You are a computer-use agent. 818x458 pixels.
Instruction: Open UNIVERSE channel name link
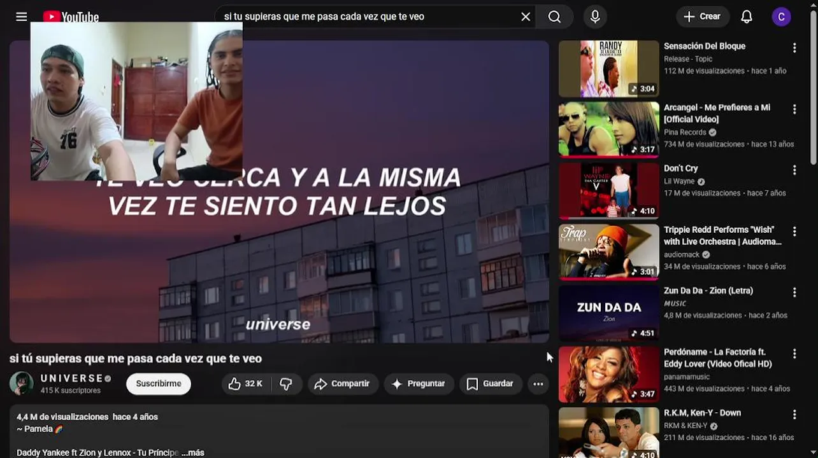coord(71,378)
